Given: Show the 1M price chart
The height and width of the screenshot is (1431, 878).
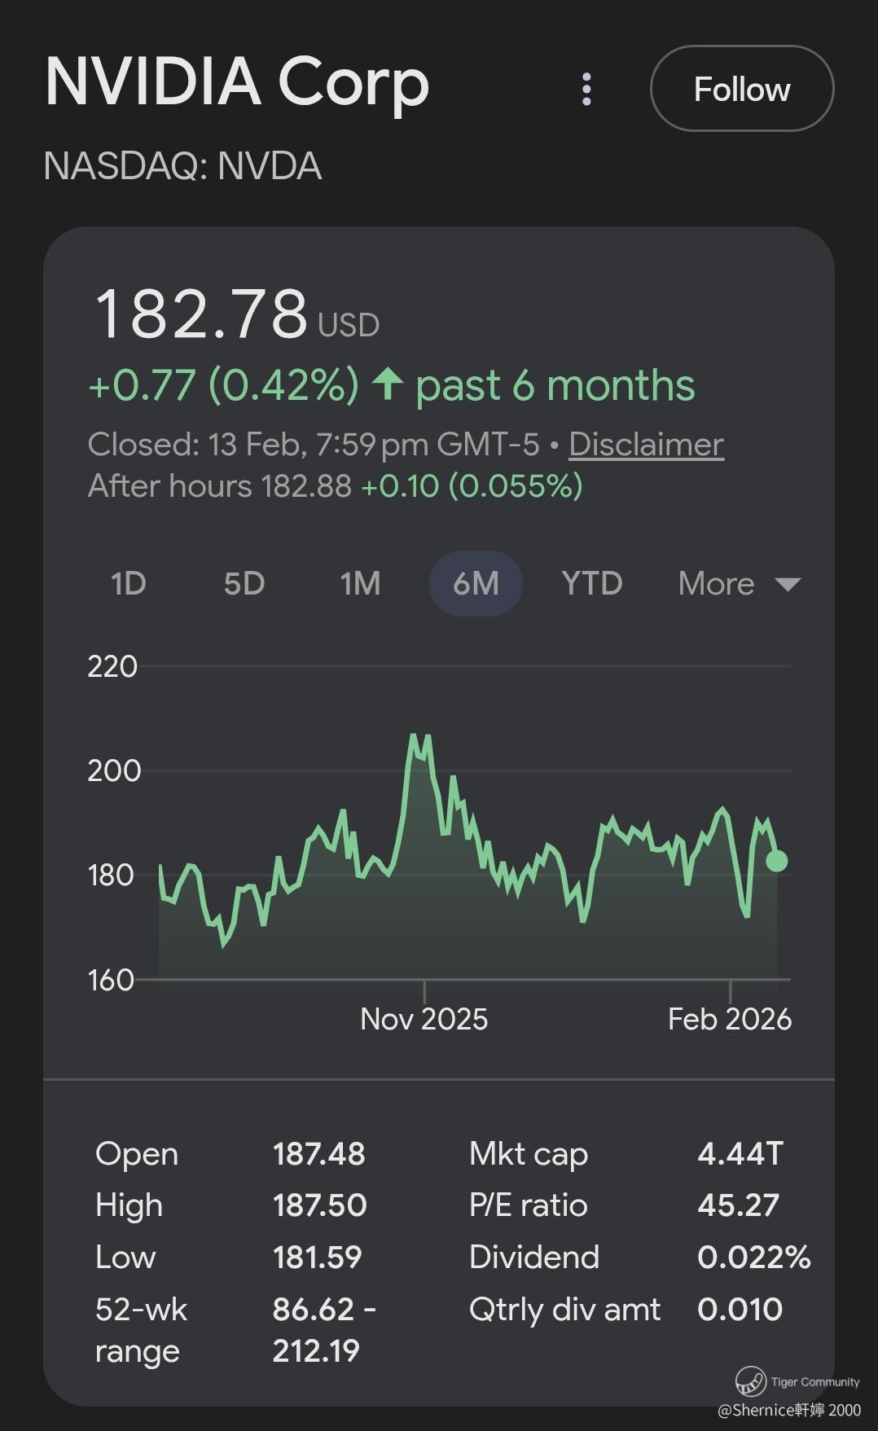Looking at the screenshot, I should (x=360, y=583).
